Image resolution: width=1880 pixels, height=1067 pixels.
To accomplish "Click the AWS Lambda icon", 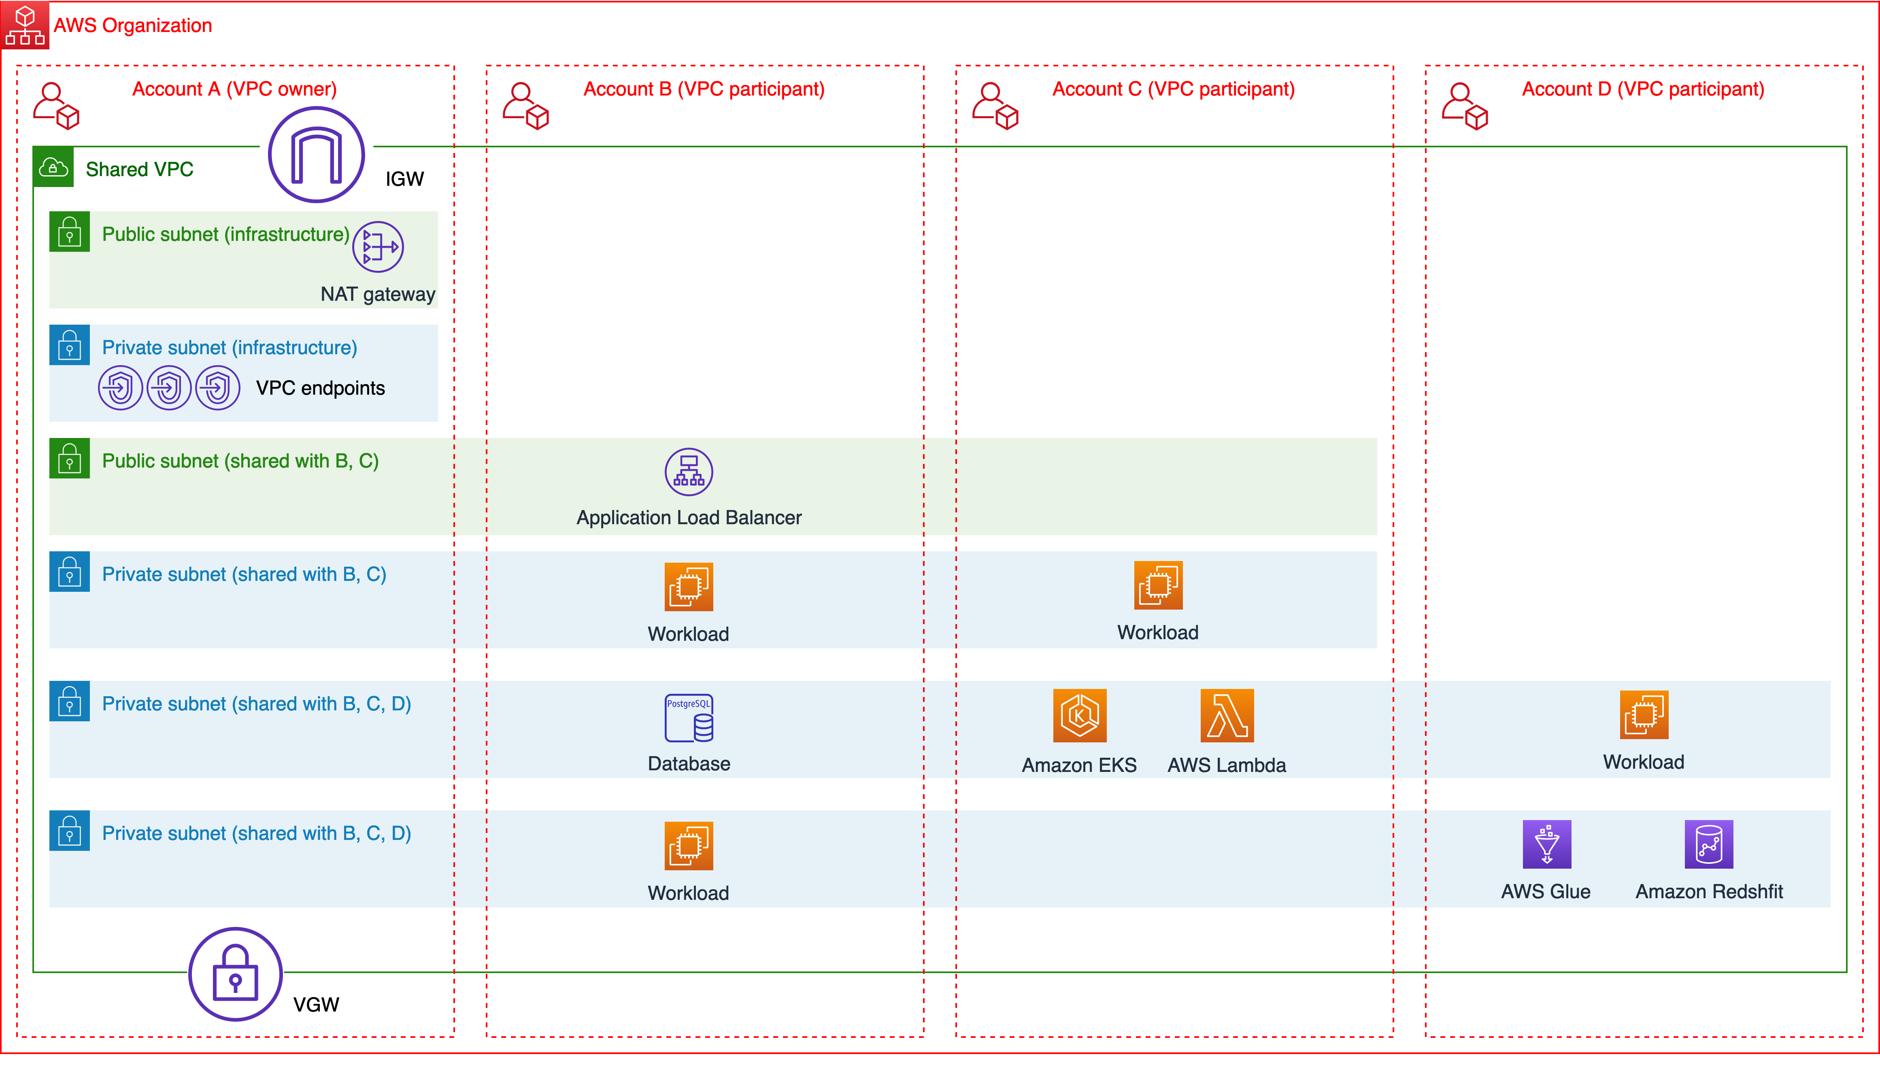I will (x=1227, y=716).
